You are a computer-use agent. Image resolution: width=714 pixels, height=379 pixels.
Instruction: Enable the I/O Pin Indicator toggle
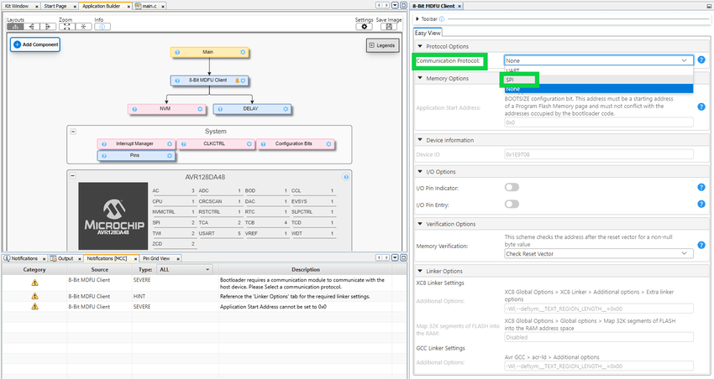coord(511,187)
